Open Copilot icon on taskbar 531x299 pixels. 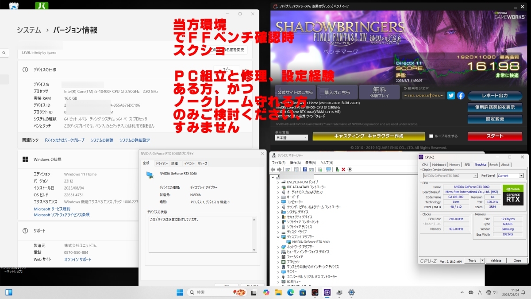tap(266, 292)
